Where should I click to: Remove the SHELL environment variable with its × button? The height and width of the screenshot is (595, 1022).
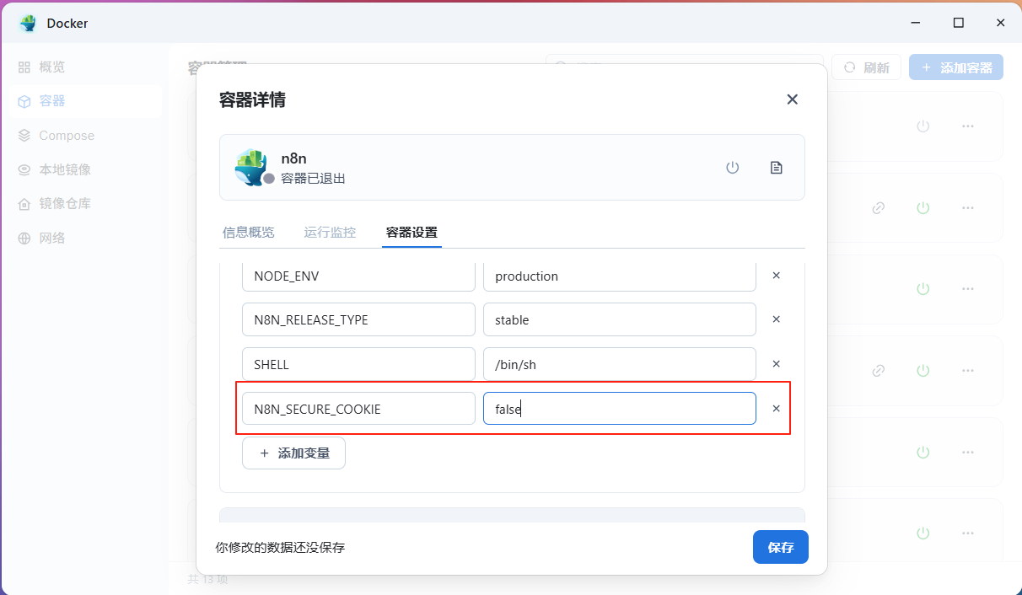click(776, 364)
